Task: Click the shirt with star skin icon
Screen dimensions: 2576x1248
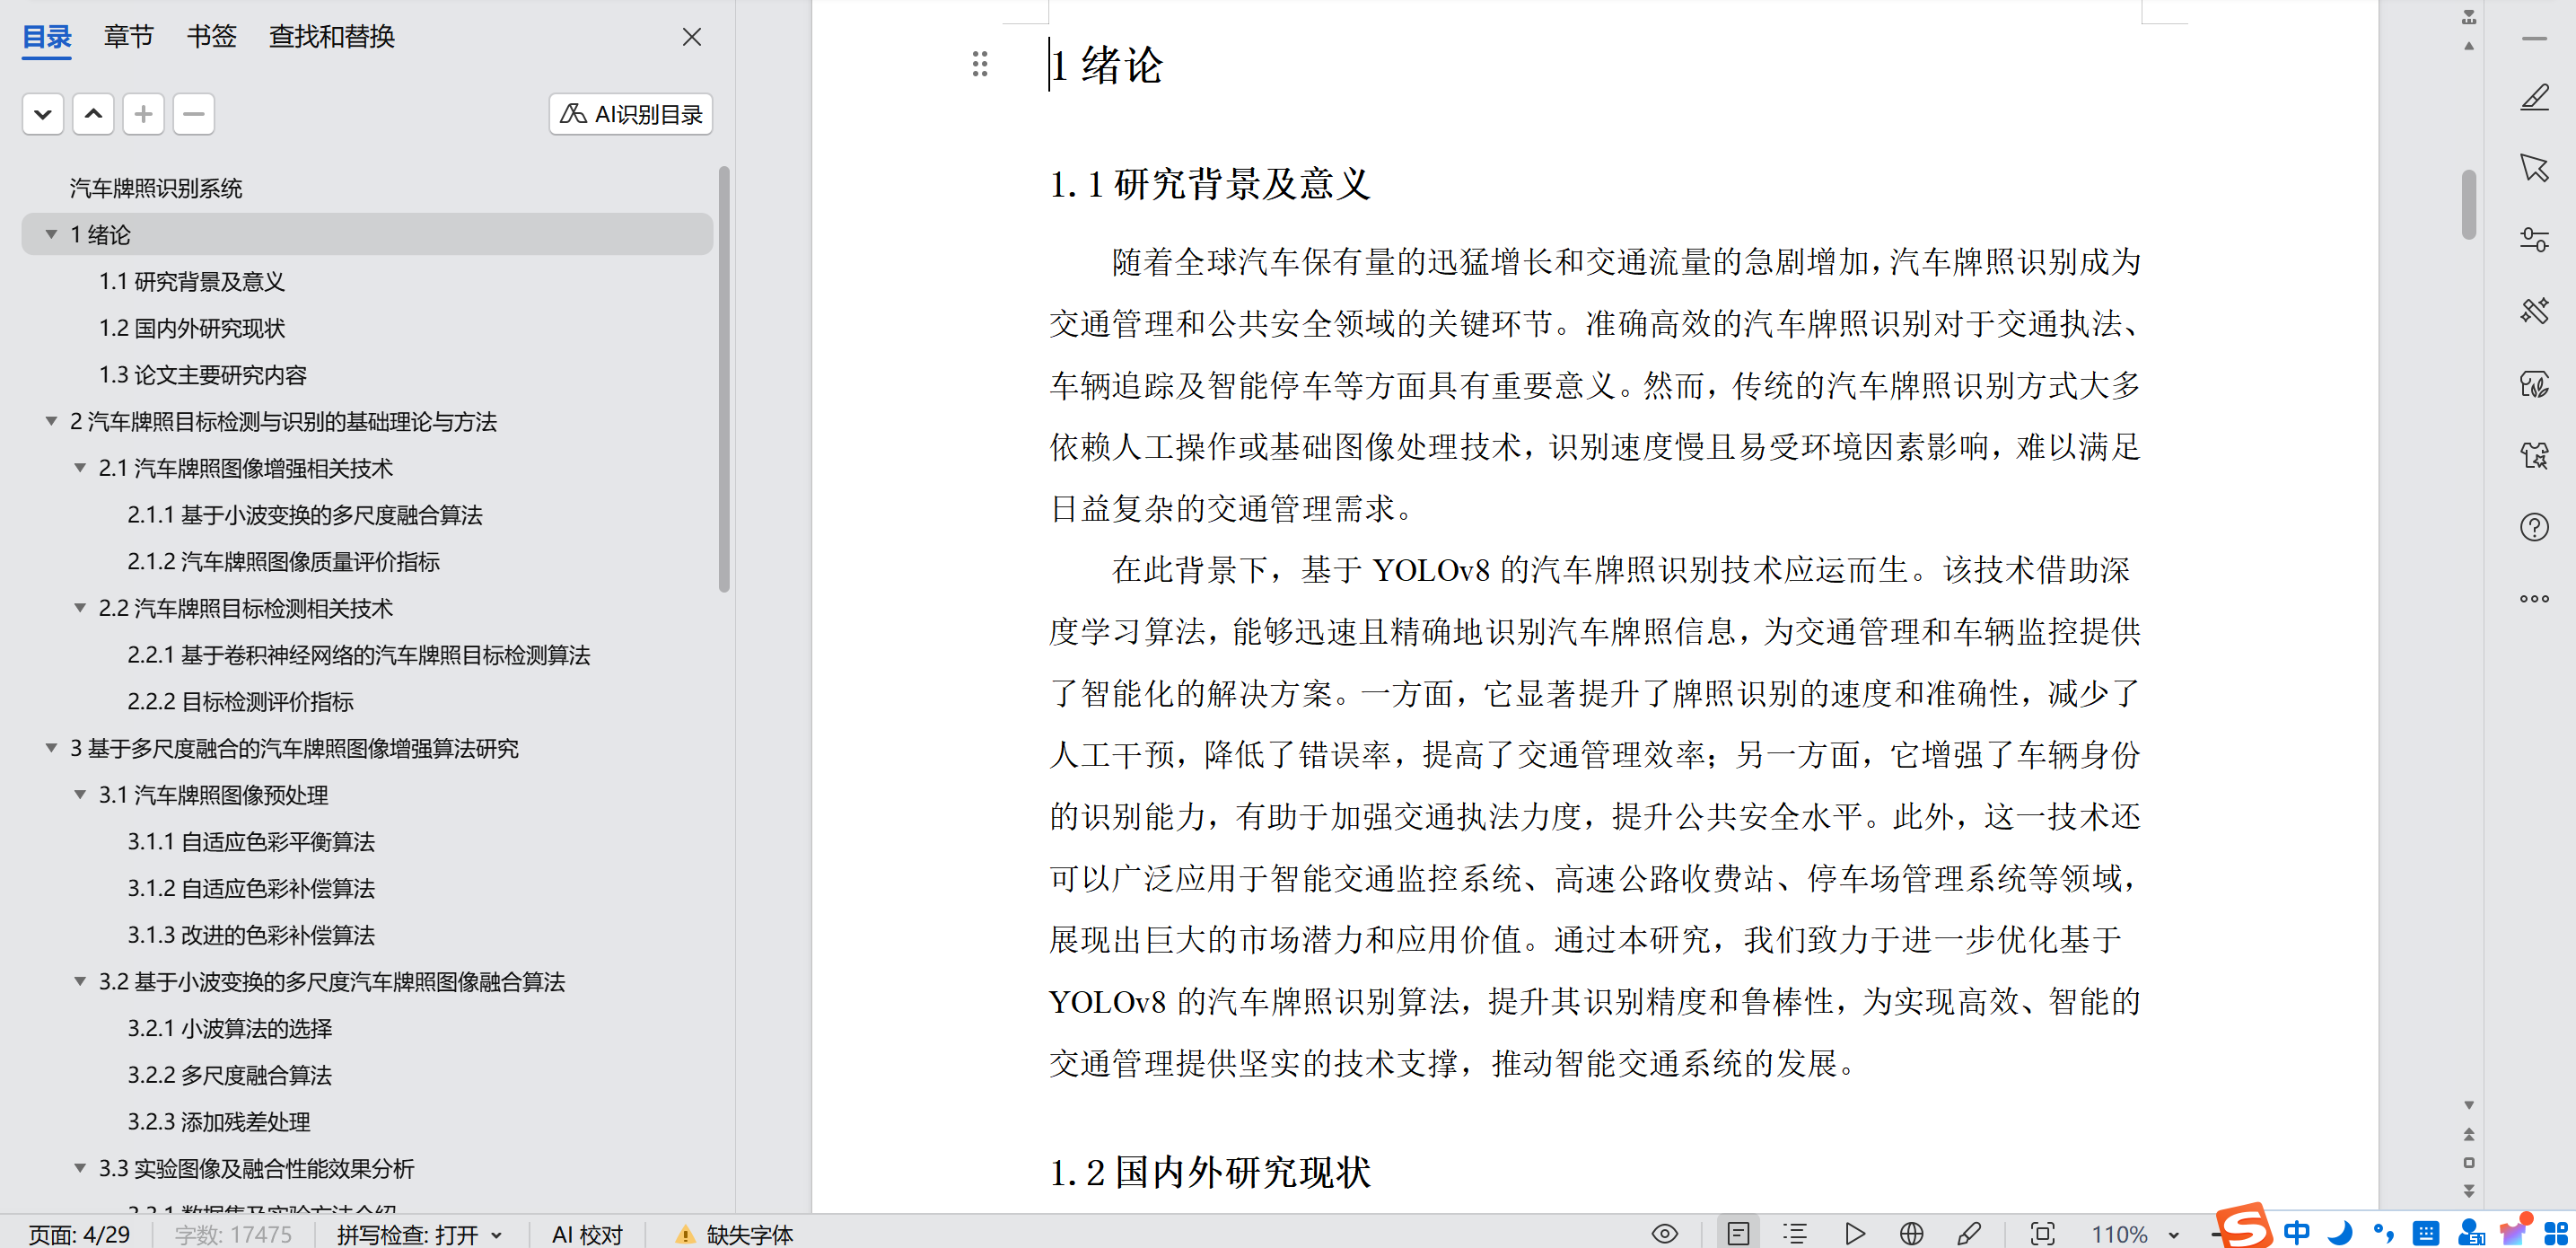Action: [2534, 455]
